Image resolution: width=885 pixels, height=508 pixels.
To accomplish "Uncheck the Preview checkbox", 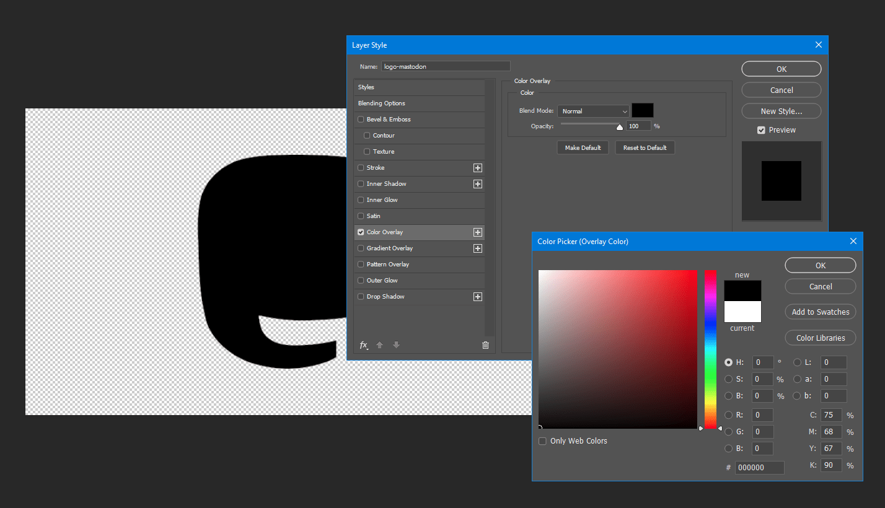I will [x=761, y=129].
